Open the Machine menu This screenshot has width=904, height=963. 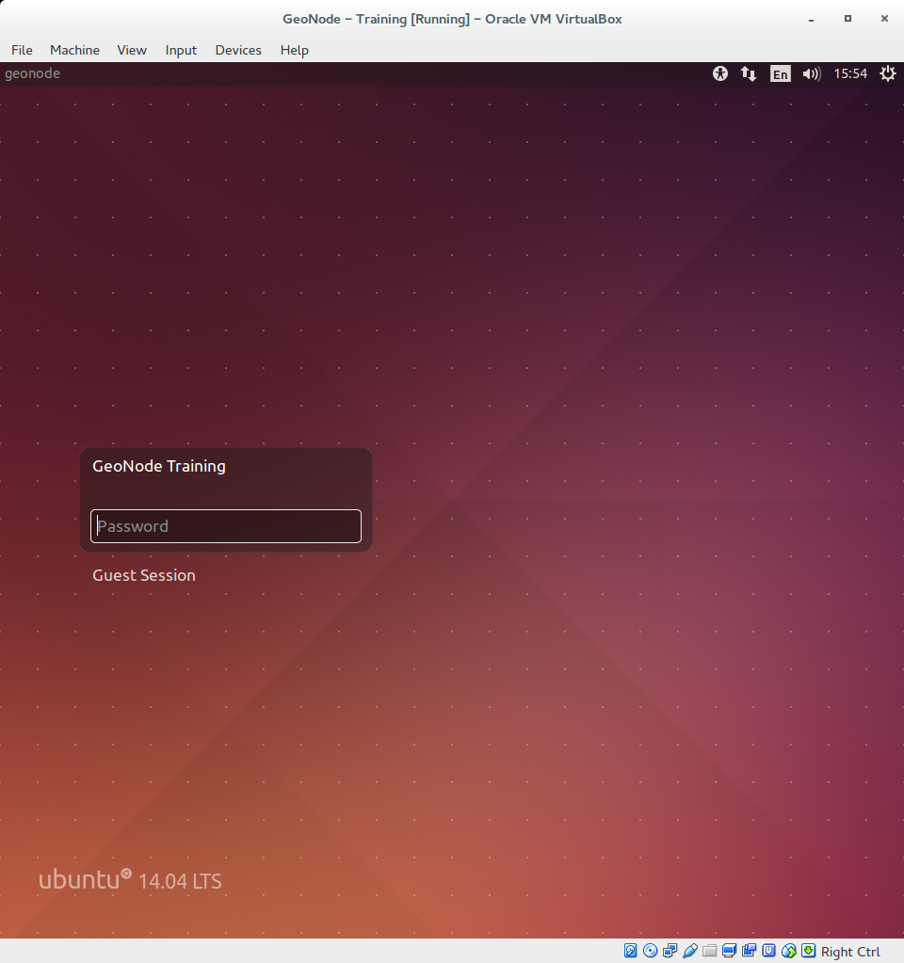click(75, 50)
